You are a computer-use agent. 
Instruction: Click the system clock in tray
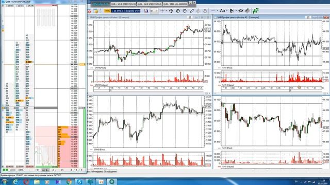coord(322,181)
